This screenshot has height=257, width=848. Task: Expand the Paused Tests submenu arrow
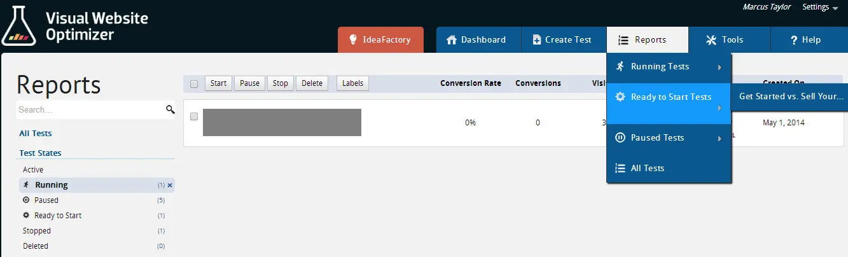point(719,139)
